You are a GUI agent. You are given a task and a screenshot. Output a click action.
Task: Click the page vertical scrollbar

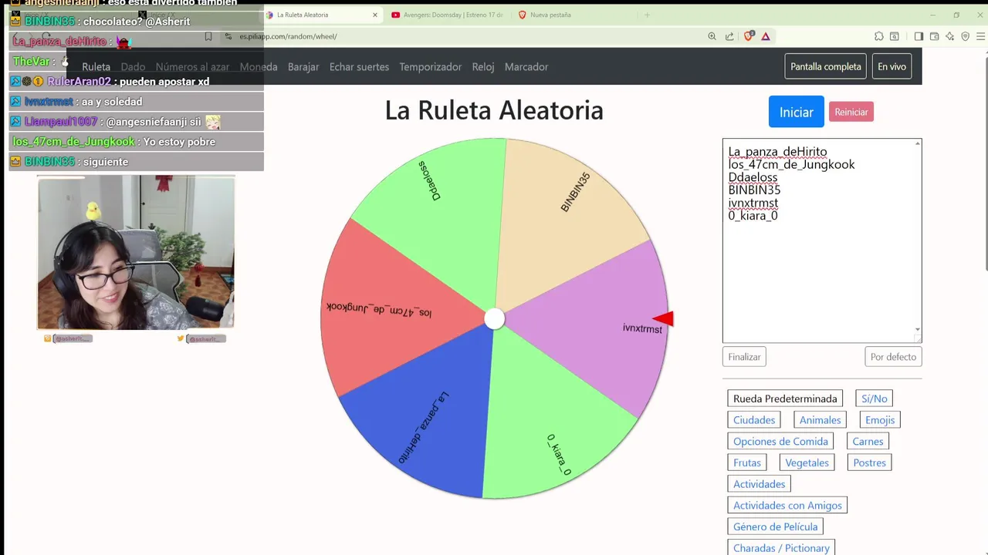(985, 162)
